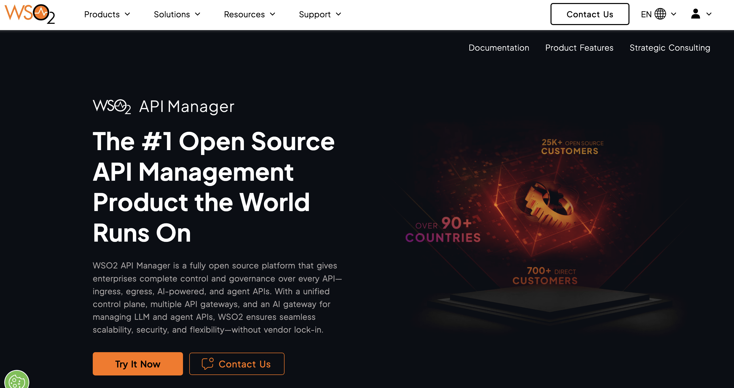The height and width of the screenshot is (388, 734).
Task: Open the Solutions menu
Action: pyautogui.click(x=177, y=14)
